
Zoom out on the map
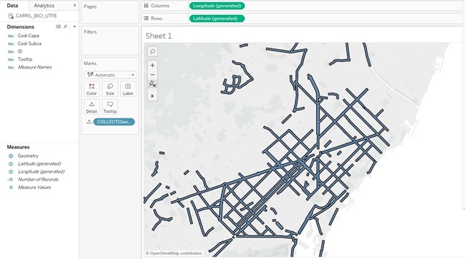[x=152, y=75]
